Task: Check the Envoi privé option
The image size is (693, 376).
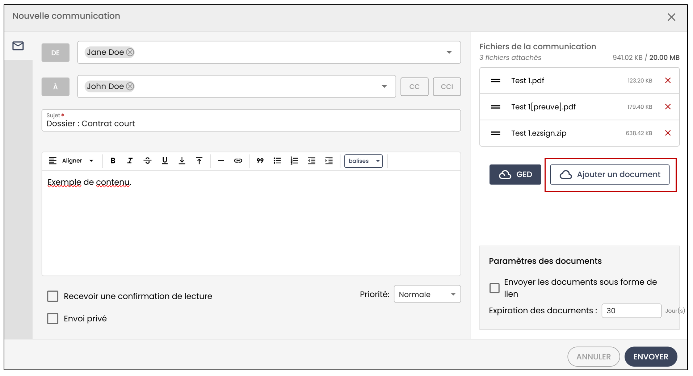Action: 53,319
